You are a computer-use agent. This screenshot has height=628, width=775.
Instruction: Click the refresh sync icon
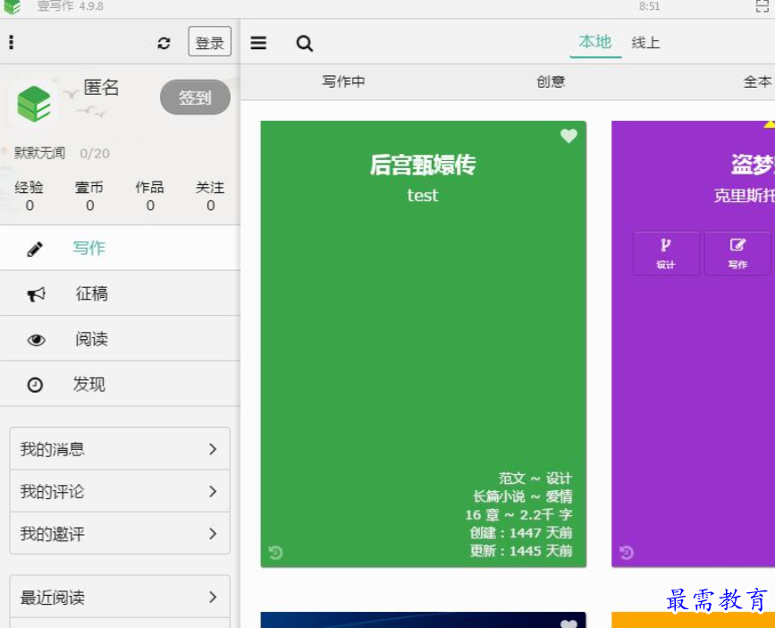(164, 43)
